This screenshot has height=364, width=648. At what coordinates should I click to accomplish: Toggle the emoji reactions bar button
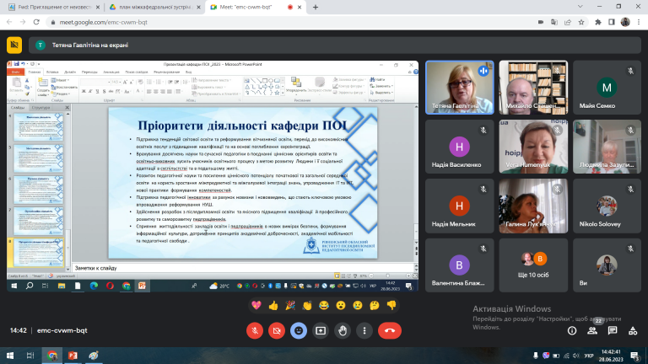point(299,330)
